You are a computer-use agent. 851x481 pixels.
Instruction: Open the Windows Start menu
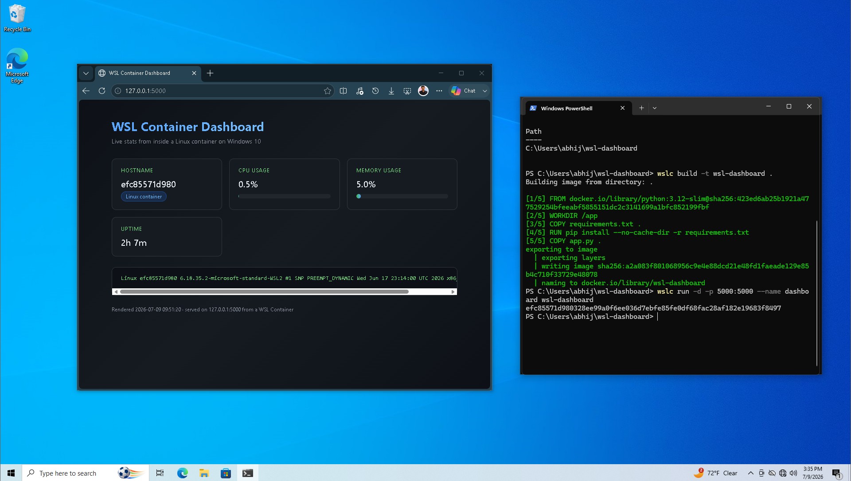(x=11, y=473)
